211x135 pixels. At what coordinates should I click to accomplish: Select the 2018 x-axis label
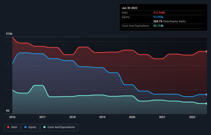(72, 117)
